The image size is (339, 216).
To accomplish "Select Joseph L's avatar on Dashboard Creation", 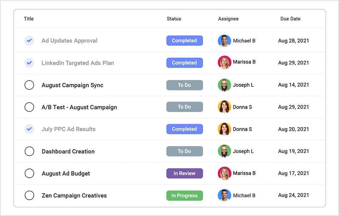I will coord(224,151).
